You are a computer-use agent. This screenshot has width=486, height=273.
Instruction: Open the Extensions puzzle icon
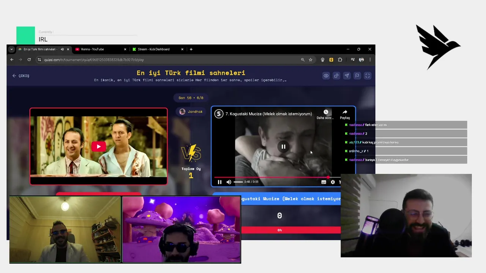click(340, 60)
